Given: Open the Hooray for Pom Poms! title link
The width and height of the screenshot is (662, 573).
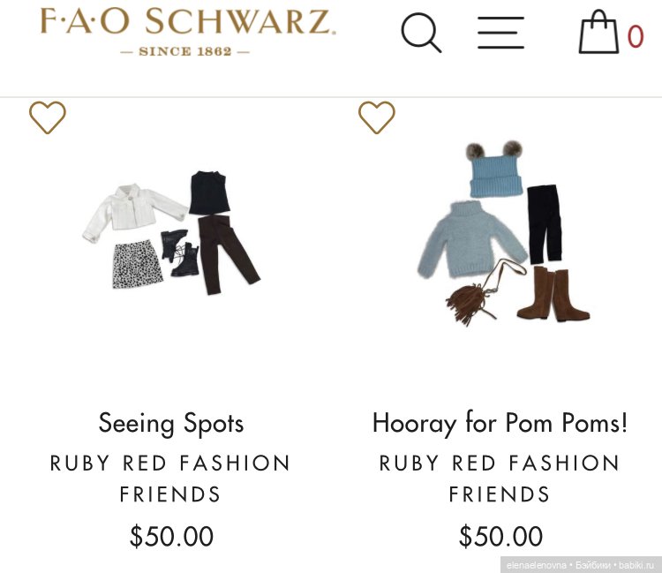Looking at the screenshot, I should 500,423.
